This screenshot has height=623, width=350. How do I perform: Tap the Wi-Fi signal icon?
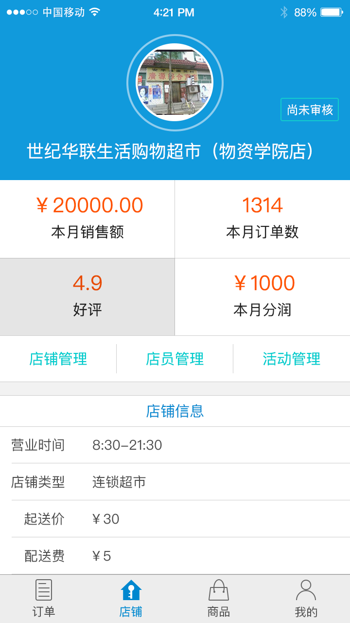tap(95, 12)
